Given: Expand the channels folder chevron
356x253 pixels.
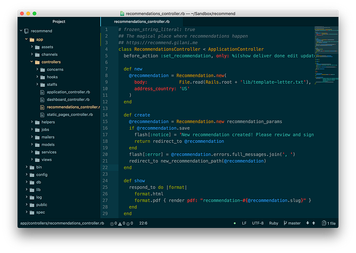Looking at the screenshot, I should click(x=32, y=54).
